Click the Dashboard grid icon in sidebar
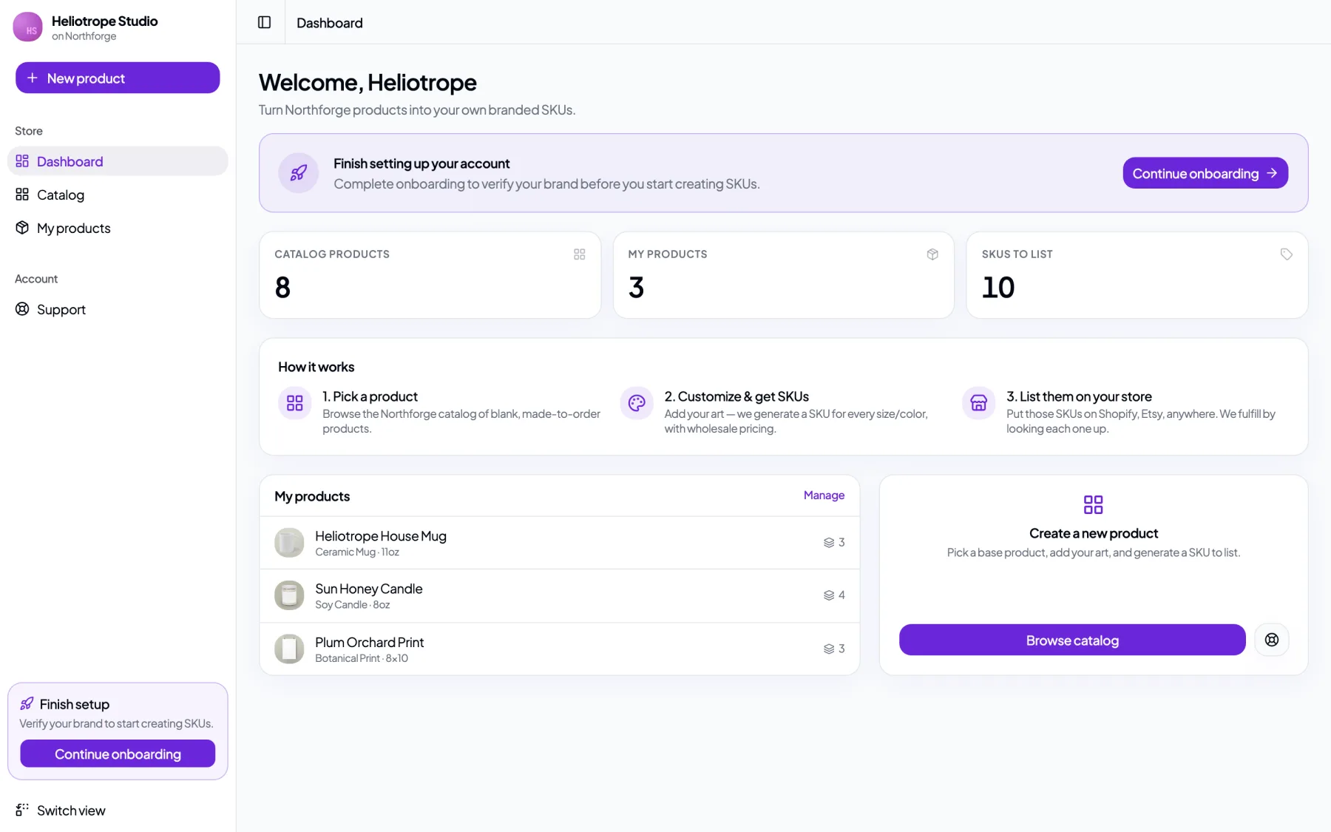 tap(22, 161)
